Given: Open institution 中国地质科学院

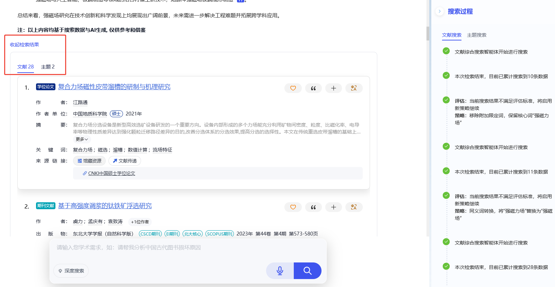Looking at the screenshot, I should pos(90,114).
